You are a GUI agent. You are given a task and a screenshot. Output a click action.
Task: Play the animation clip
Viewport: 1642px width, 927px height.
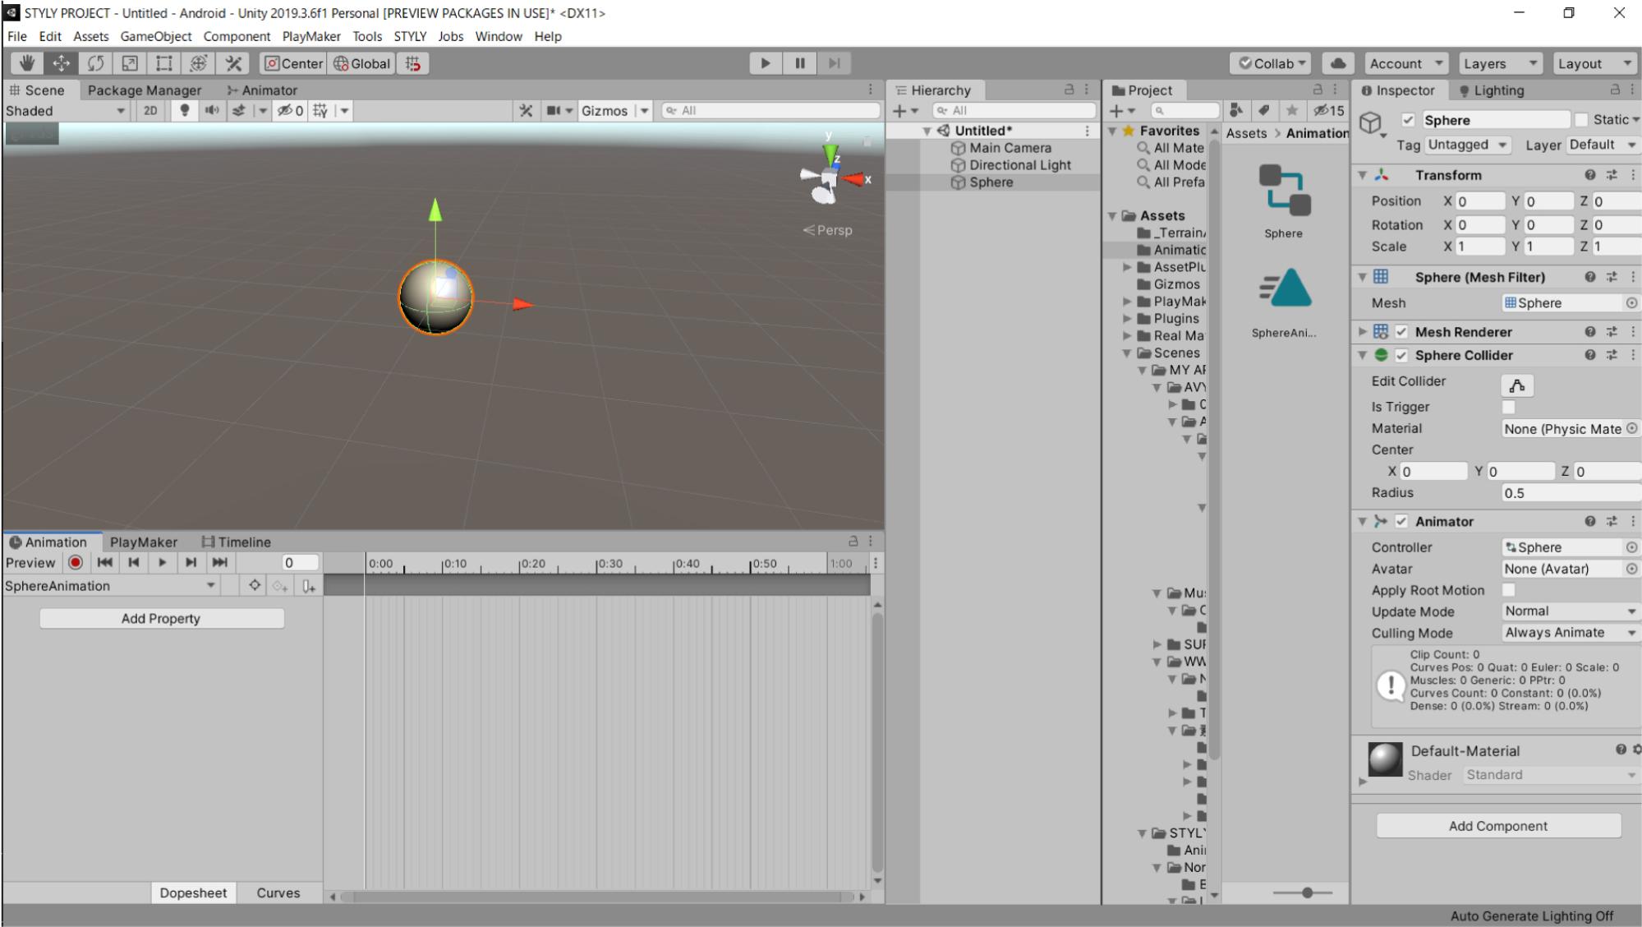coord(163,563)
